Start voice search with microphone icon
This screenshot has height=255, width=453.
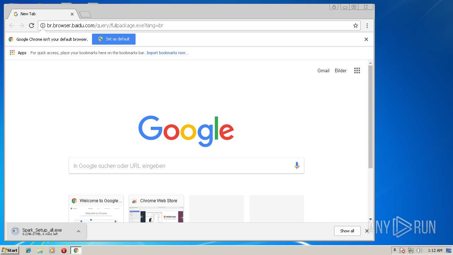click(297, 165)
